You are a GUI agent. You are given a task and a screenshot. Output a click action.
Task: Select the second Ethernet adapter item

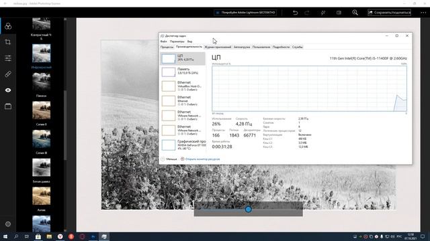coord(183,101)
